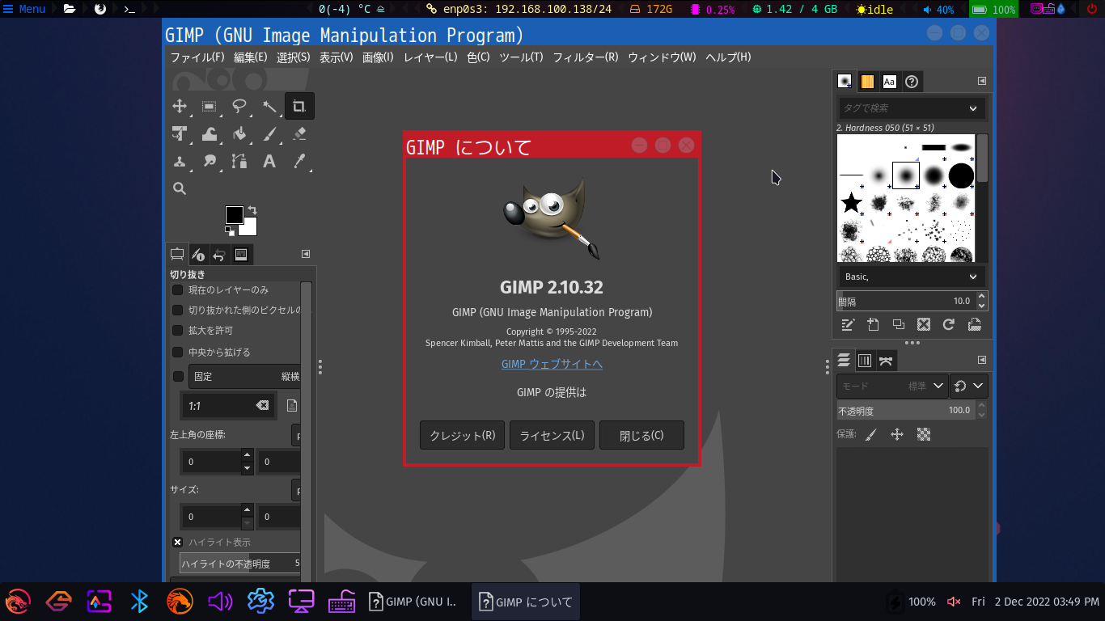The image size is (1105, 621).
Task: Click 閉じる(C) button in About dialog
Action: [x=641, y=435]
